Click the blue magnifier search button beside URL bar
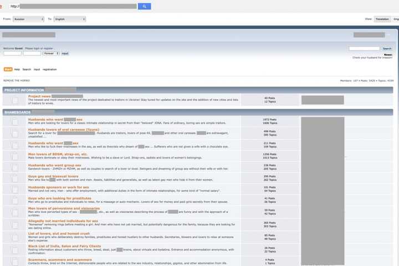The width and height of the screenshot is (399, 266). [x=144, y=6]
